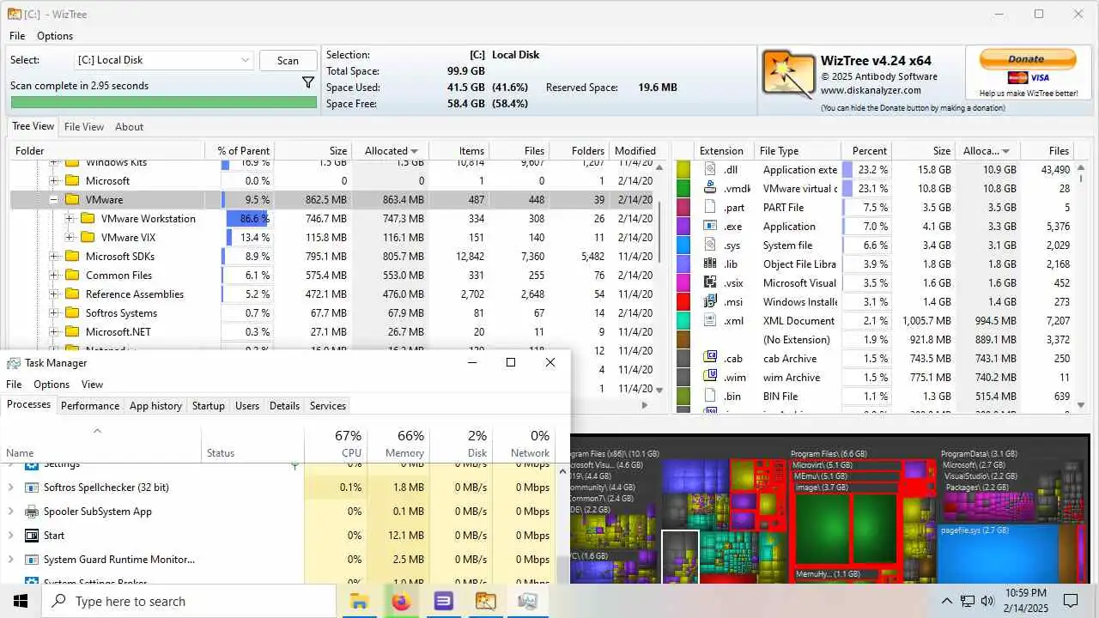Expand the VMware Workstation folder

70,218
